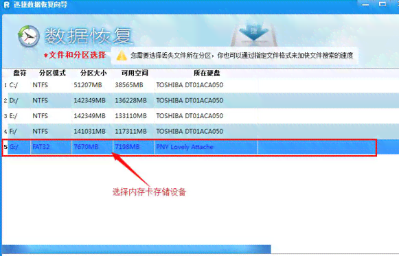Select the E:/ partition row
The image size is (399, 256).
[x=201, y=116]
